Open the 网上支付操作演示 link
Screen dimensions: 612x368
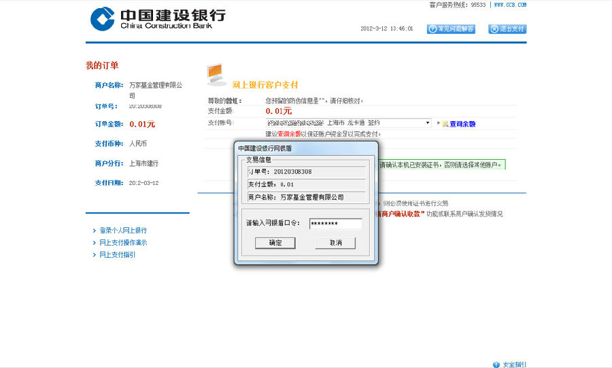pos(123,243)
